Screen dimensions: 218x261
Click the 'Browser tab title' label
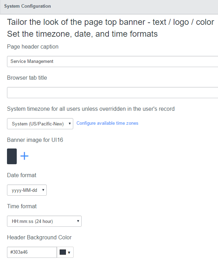click(27, 78)
